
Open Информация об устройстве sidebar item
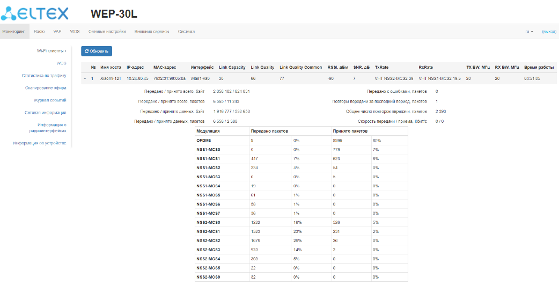(40, 143)
